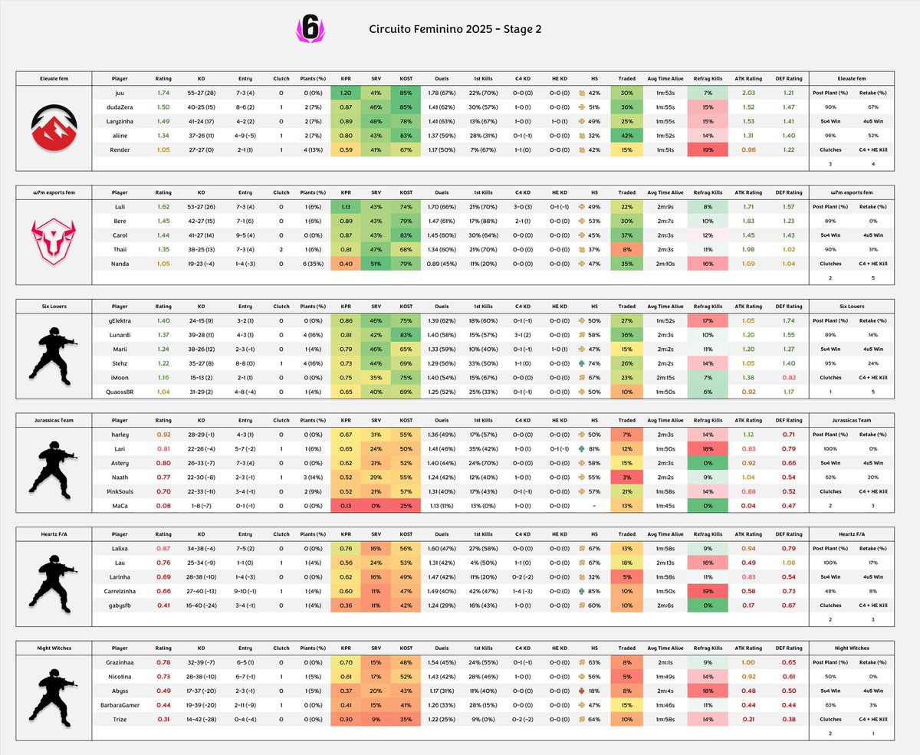Click the HS arrow icon in Lunardi's row

583,334
